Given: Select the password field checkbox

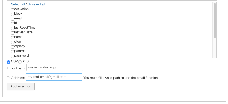Looking at the screenshot, I should (x=13, y=56).
